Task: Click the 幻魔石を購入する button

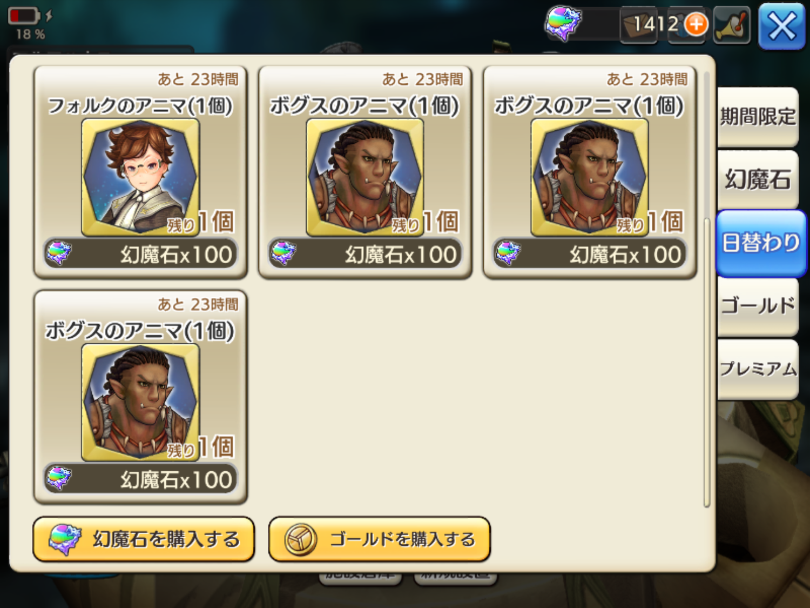Action: coord(144,539)
